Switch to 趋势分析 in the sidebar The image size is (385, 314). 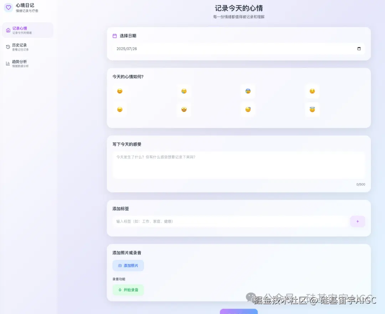coord(21,63)
